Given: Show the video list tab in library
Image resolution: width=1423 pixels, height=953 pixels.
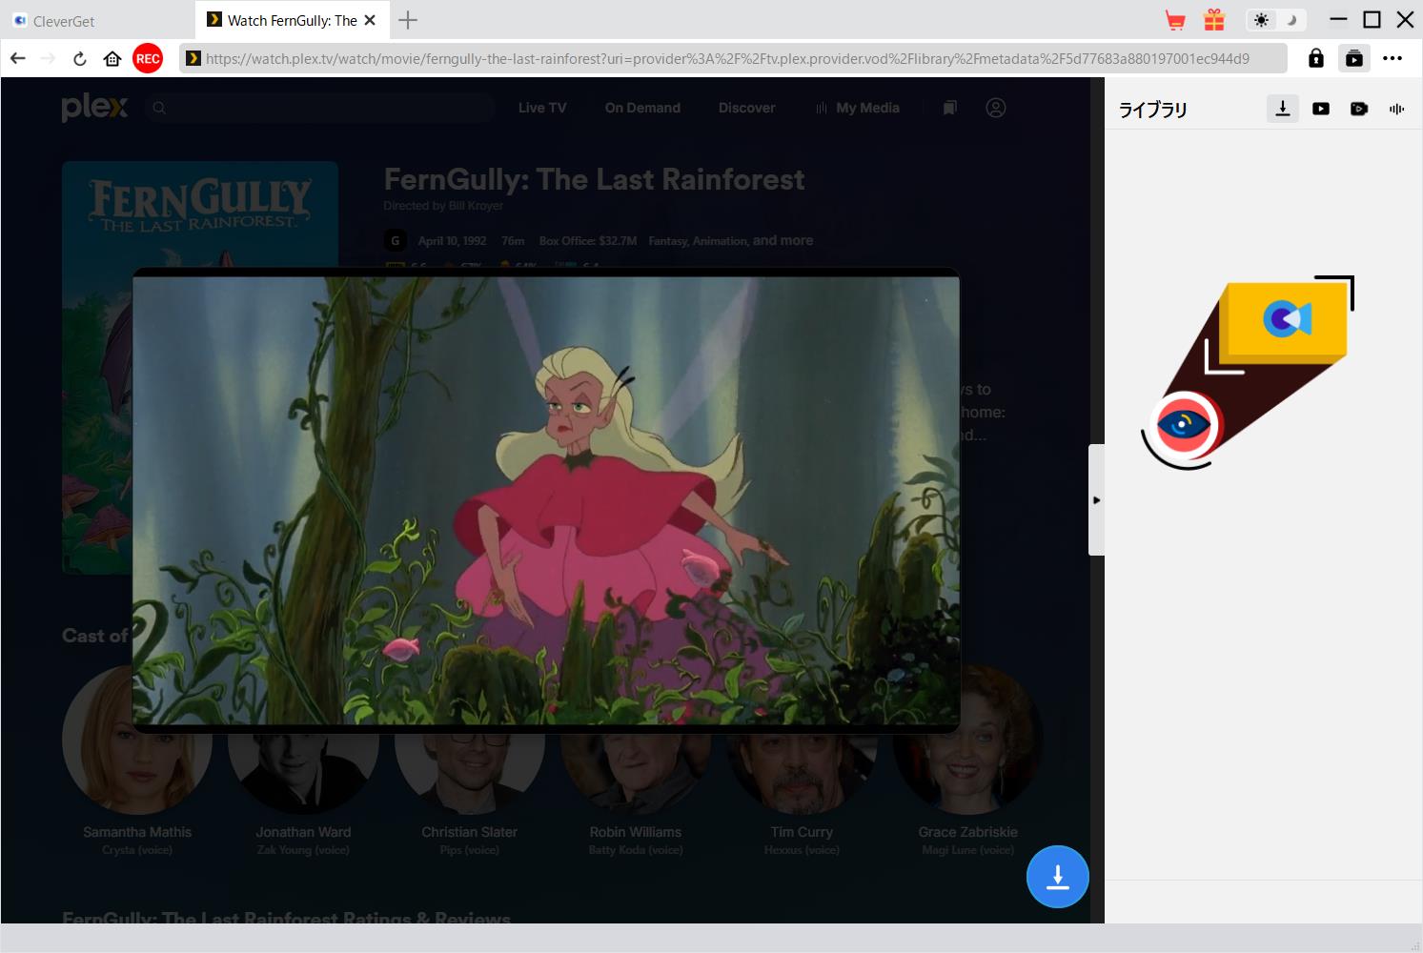Looking at the screenshot, I should click(x=1321, y=109).
